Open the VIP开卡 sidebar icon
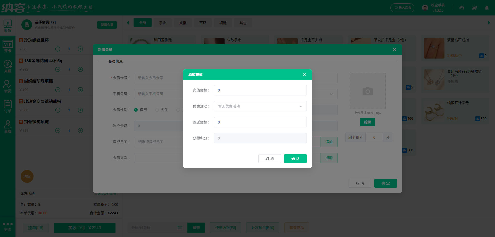Screen dimensions: 495x237 click(x=8, y=46)
